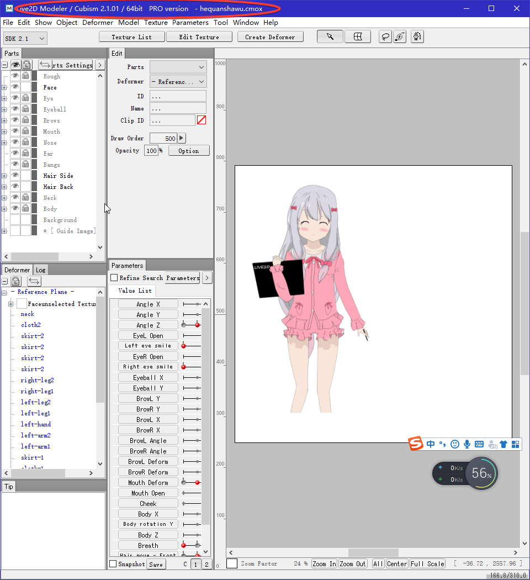
Task: Click the Create Deformer button
Action: [x=270, y=37]
